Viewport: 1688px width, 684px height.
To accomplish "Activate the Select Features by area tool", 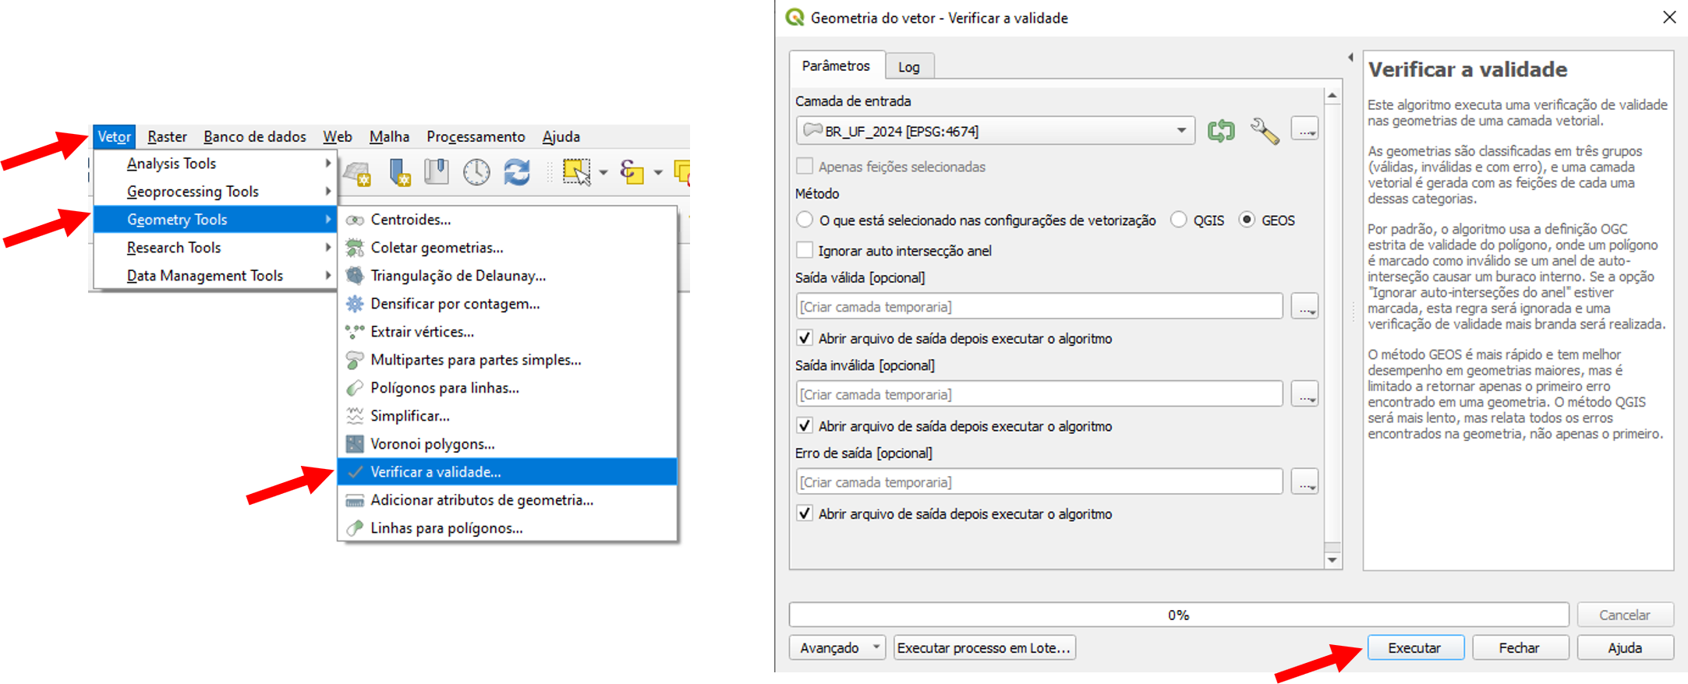I will point(576,171).
